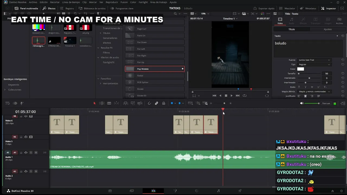Play the viewer forward
The image size is (347, 195).
coord(231,96)
